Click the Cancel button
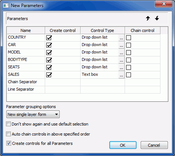175x156 pixels. 154,145
